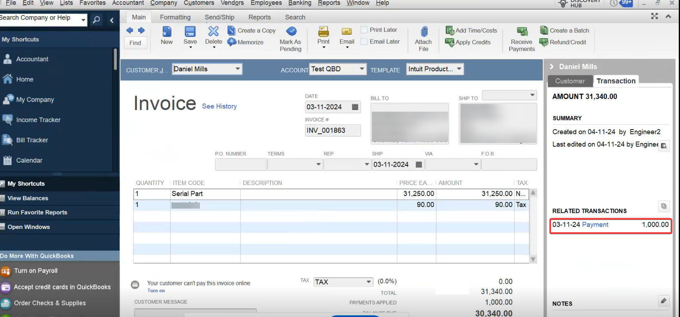Image resolution: width=680 pixels, height=317 pixels.
Task: Open the Rep dropdown
Action: [x=367, y=165]
